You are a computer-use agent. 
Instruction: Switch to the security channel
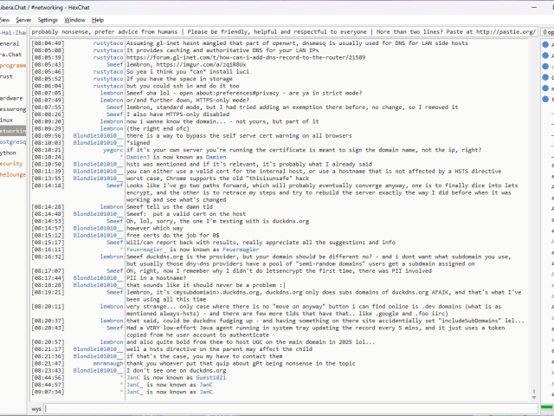click(11, 163)
